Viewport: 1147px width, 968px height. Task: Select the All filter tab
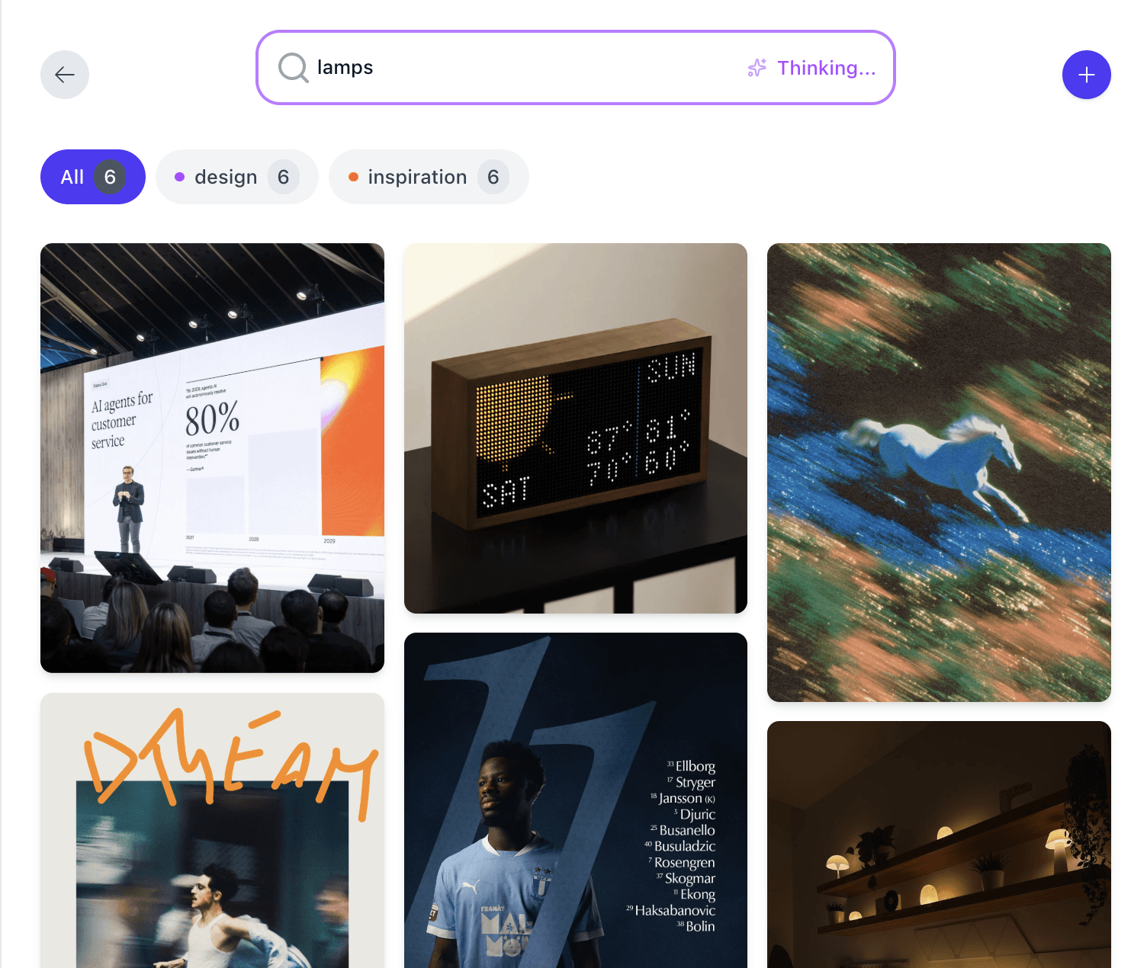click(93, 177)
